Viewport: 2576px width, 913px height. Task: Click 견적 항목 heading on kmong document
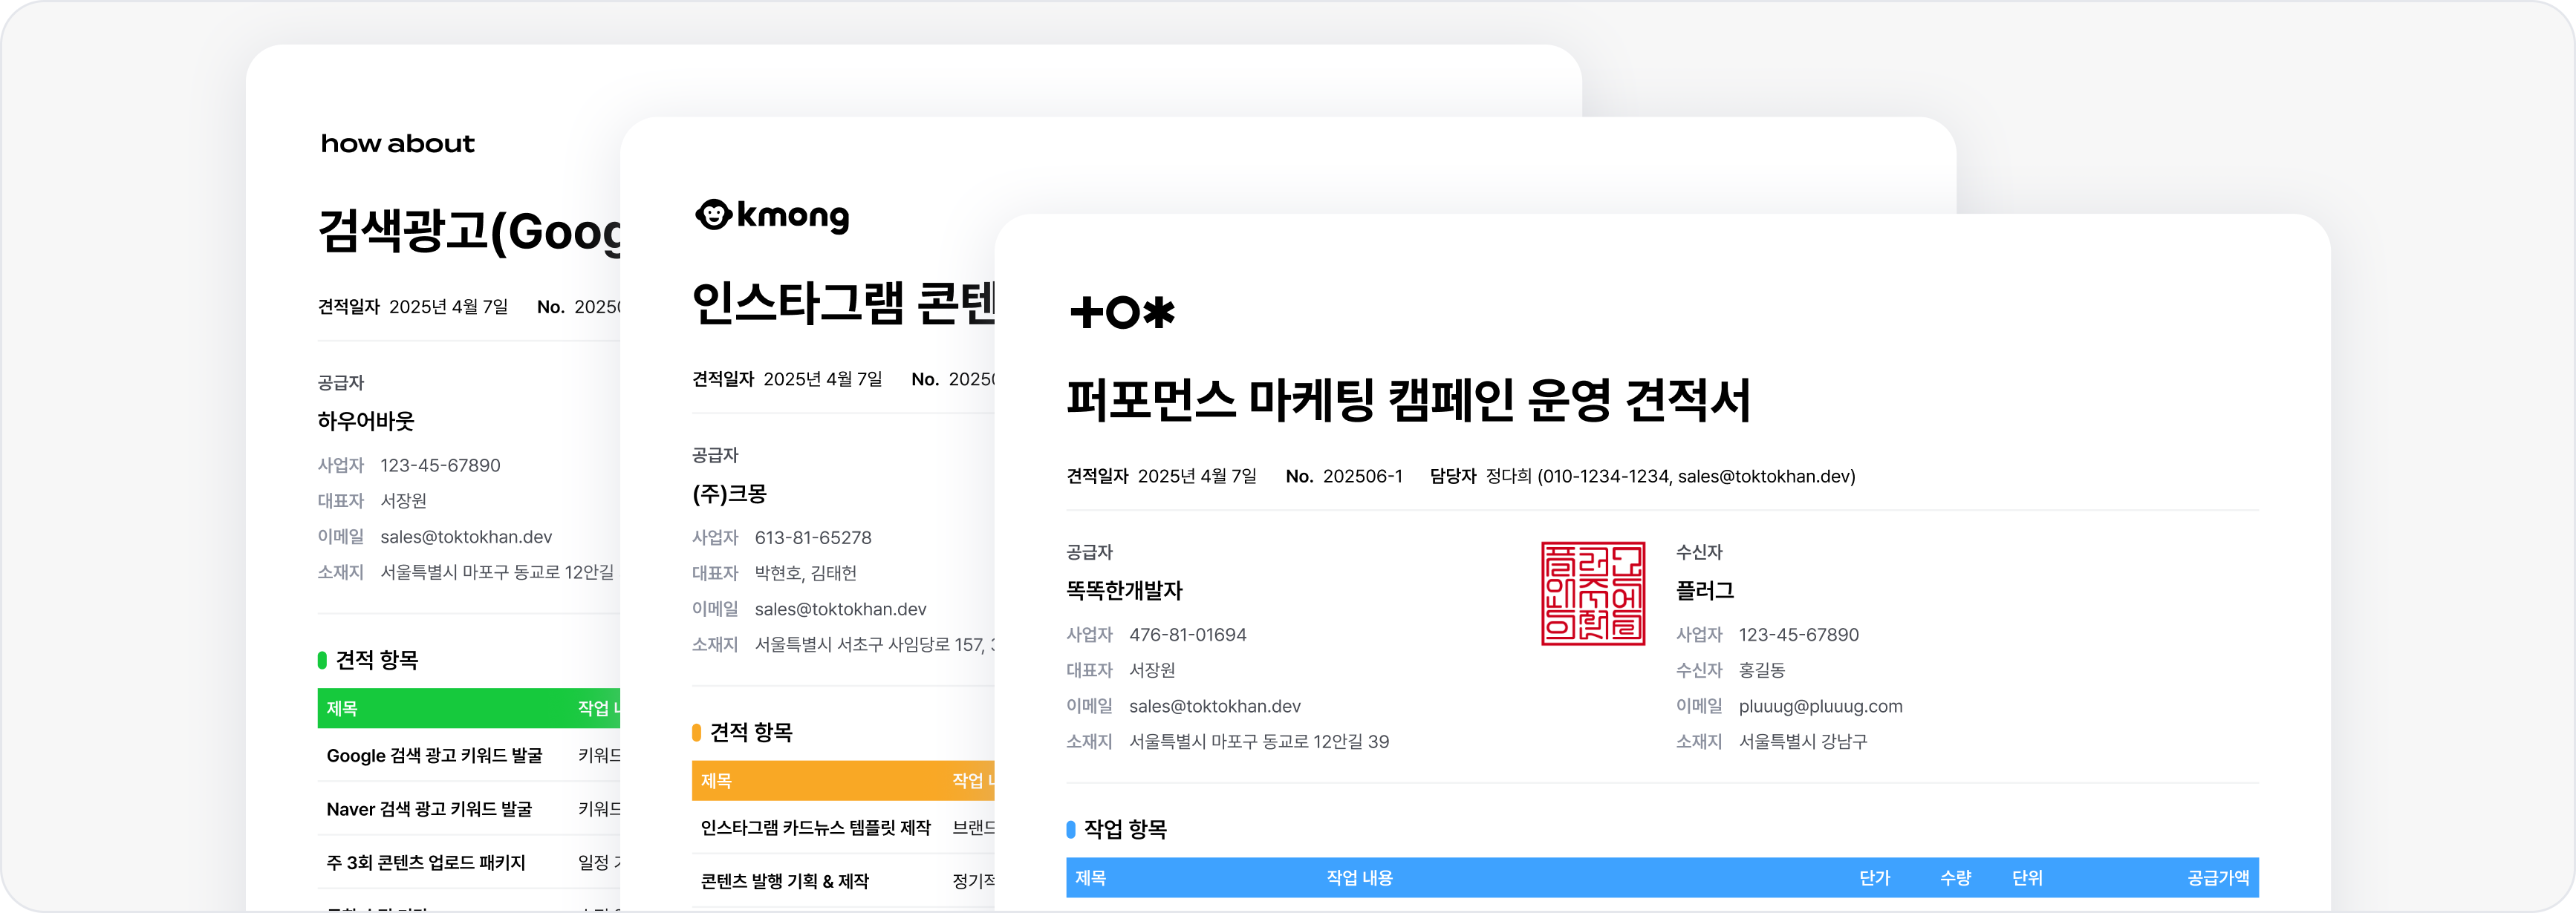tap(751, 732)
